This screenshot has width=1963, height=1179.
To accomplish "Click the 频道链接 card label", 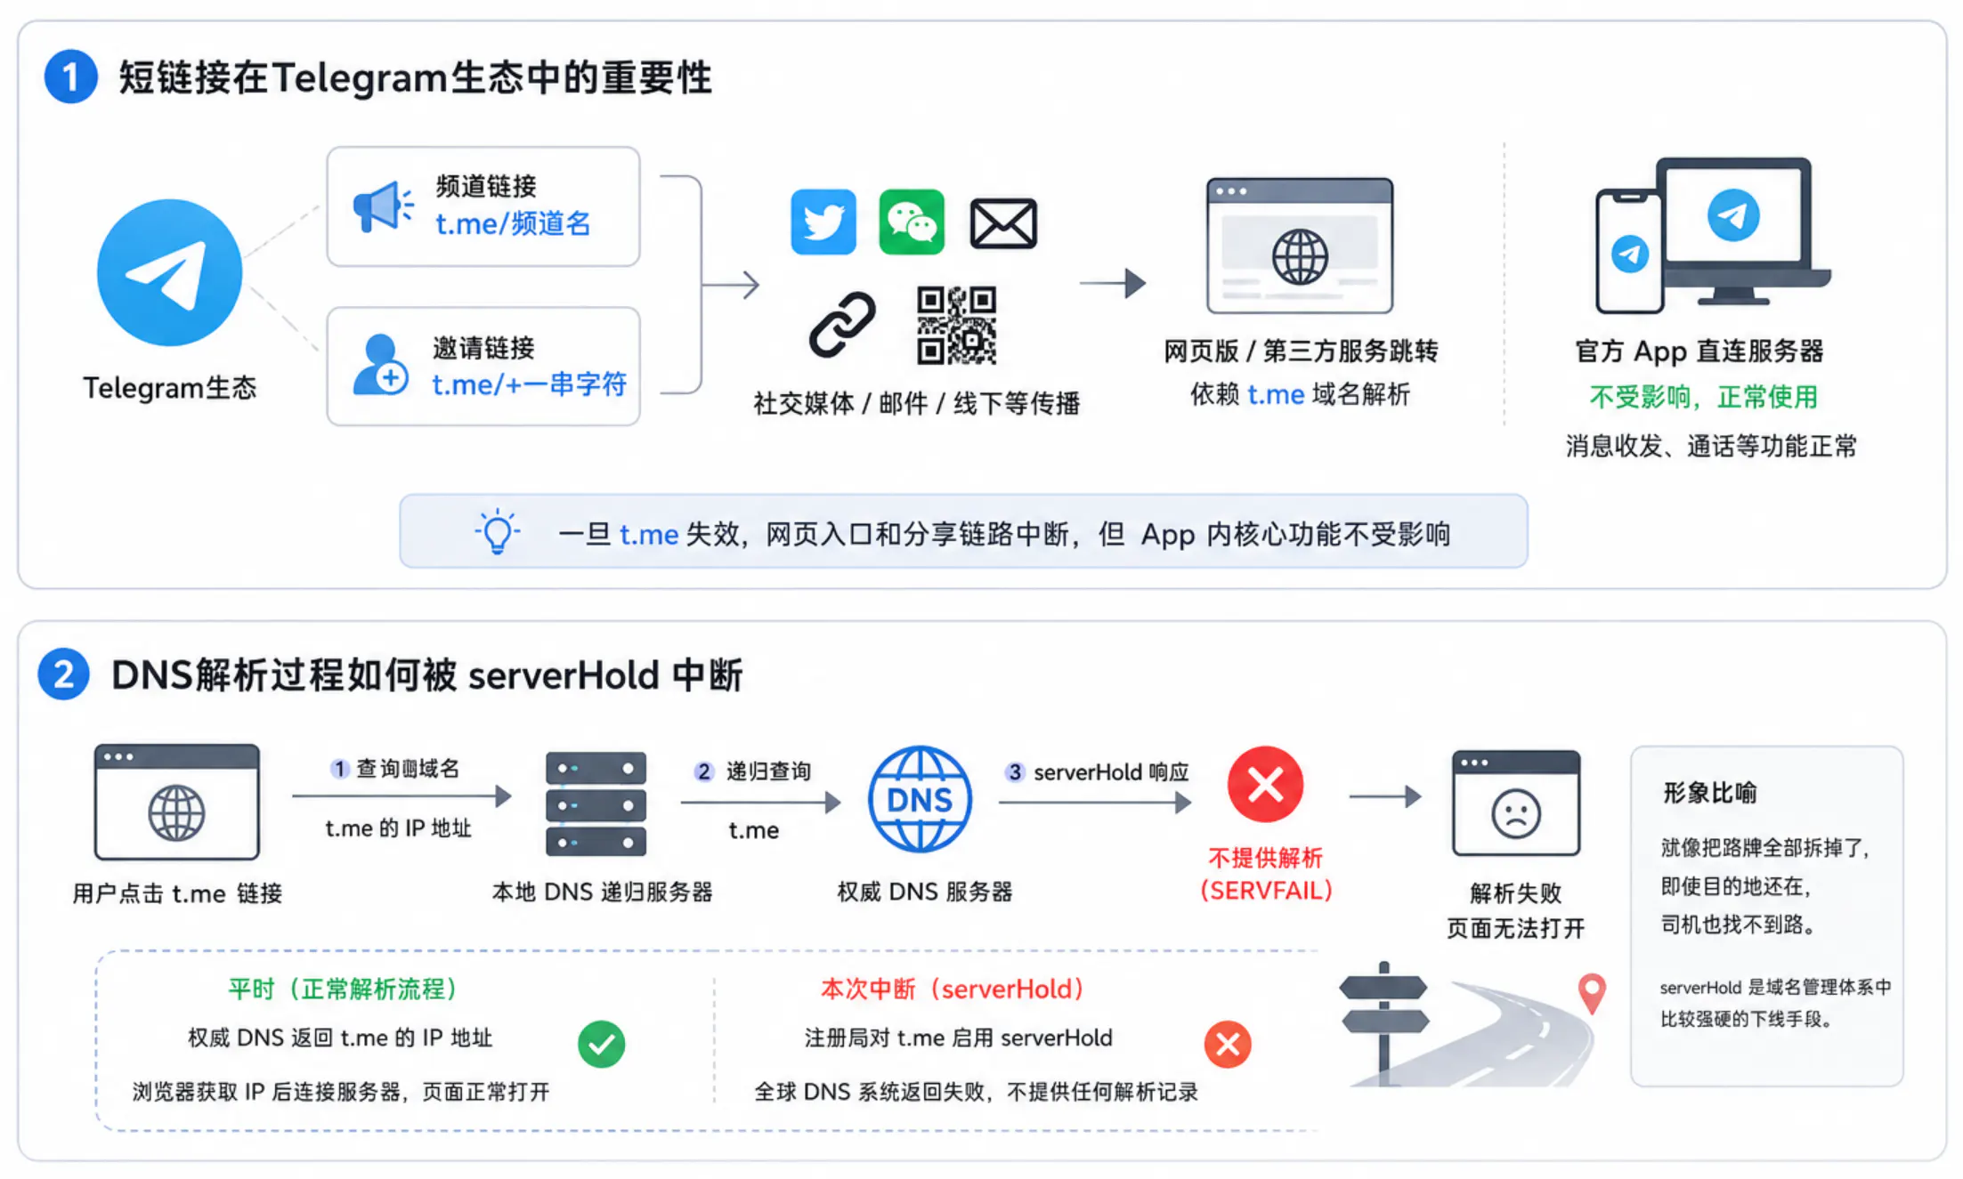I will [x=486, y=186].
